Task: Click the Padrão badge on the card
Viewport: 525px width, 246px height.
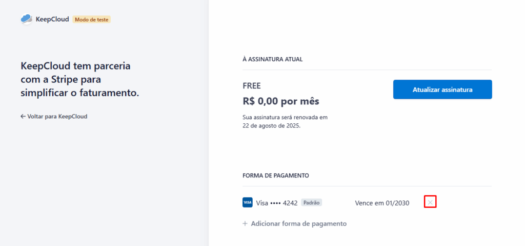Action: pyautogui.click(x=311, y=203)
